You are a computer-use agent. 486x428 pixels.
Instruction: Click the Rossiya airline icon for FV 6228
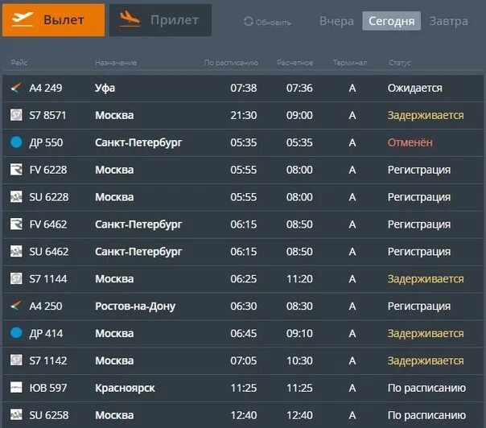16,170
